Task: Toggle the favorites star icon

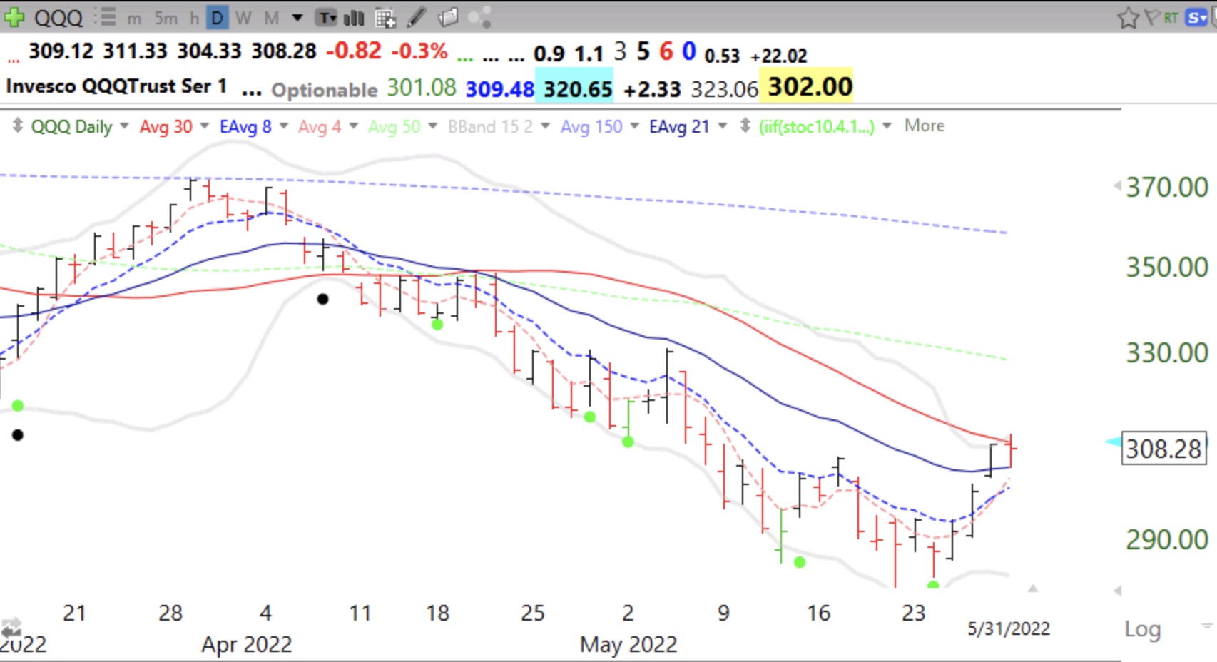Action: click(x=1128, y=18)
